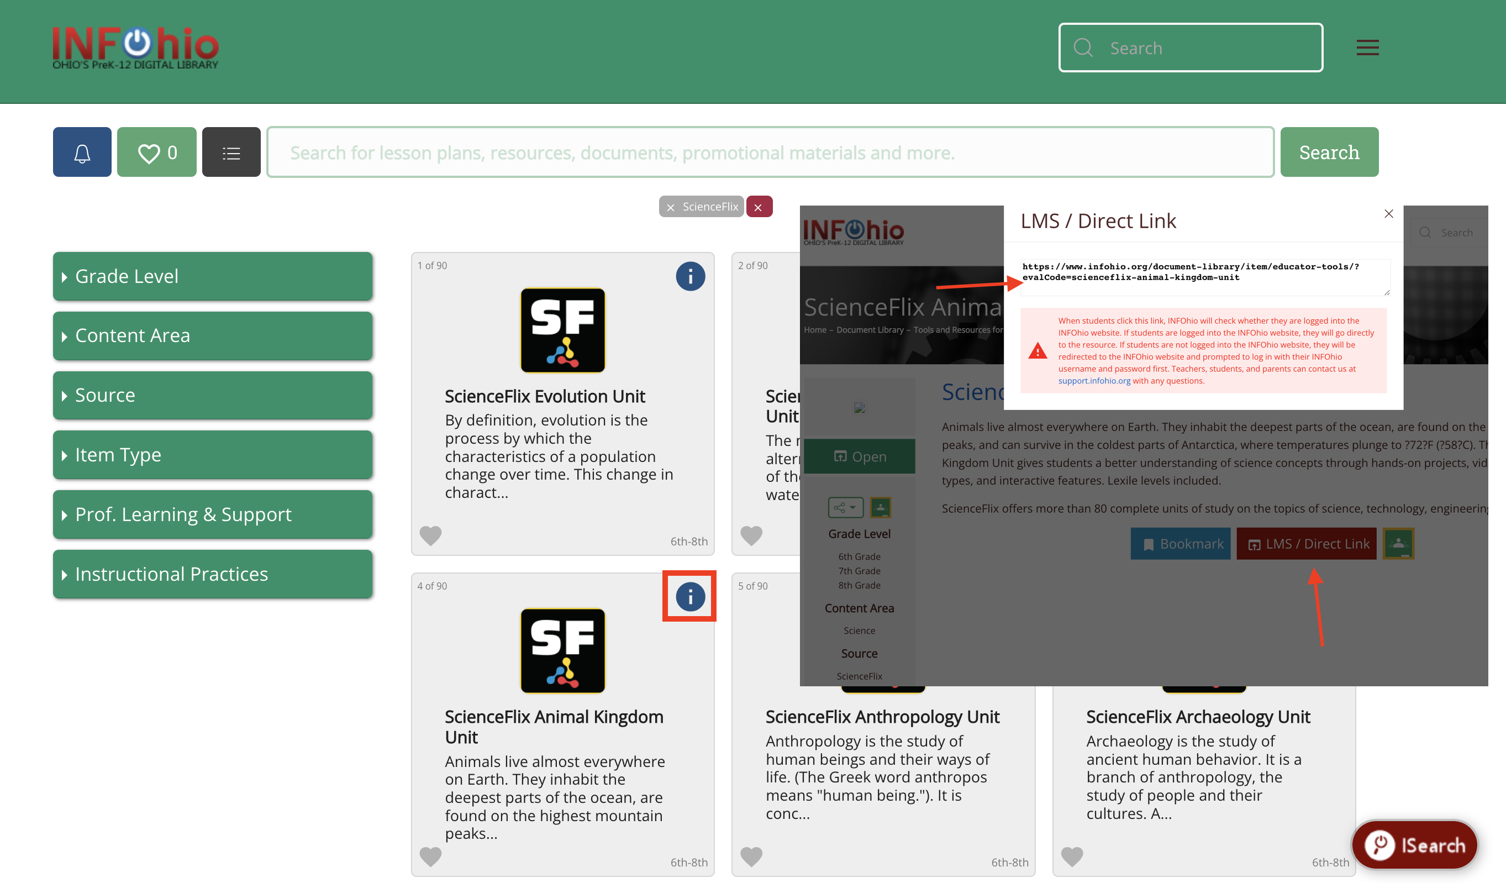Image resolution: width=1506 pixels, height=883 pixels.
Task: Expand the Content Area filter
Action: click(x=213, y=336)
